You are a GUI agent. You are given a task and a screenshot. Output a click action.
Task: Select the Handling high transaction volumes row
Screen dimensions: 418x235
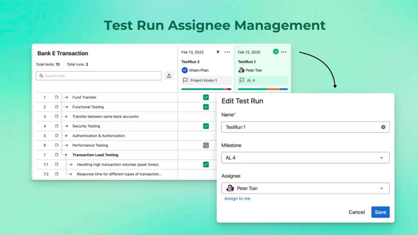click(107, 164)
